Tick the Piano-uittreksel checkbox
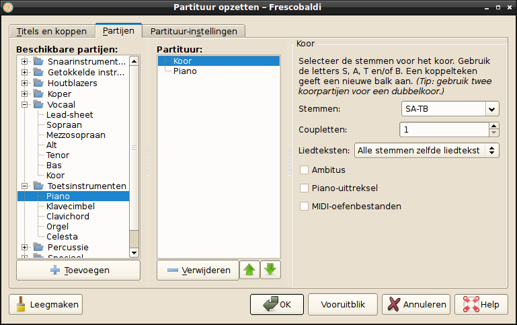This screenshot has width=517, height=325. click(305, 188)
